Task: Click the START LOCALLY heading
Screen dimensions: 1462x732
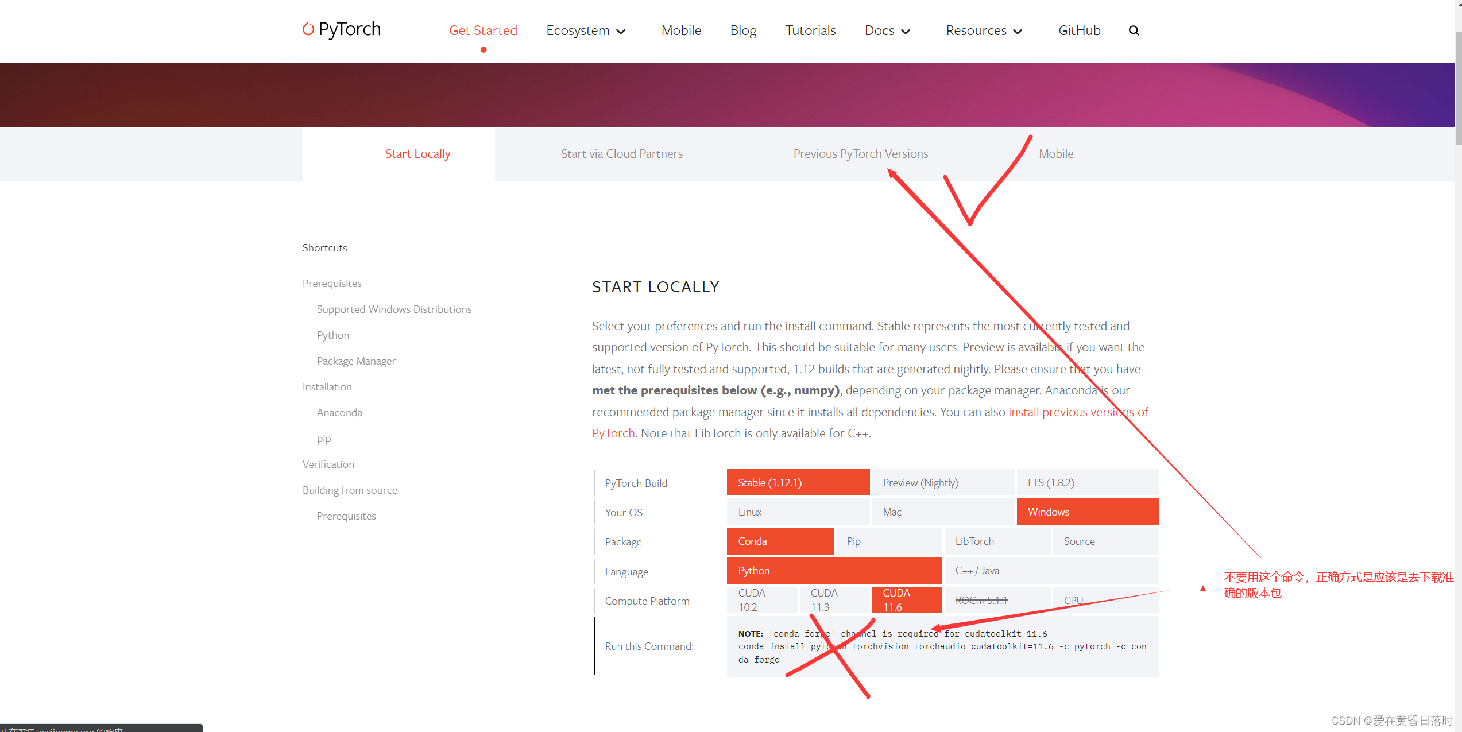Action: point(656,287)
